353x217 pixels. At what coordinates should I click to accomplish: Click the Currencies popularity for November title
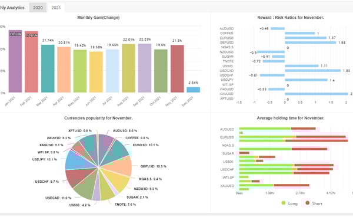(98, 118)
